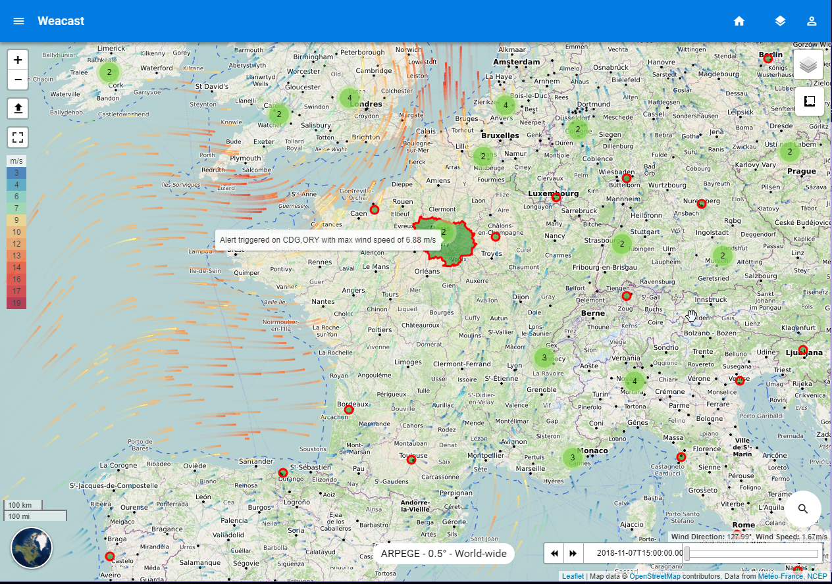Open the cluster of 2 near Düsseldorf
The height and width of the screenshot is (584, 832).
coord(578,129)
